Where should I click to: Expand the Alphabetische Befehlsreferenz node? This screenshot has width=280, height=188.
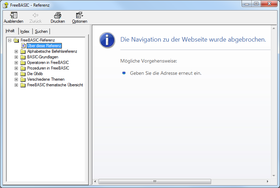16,52
